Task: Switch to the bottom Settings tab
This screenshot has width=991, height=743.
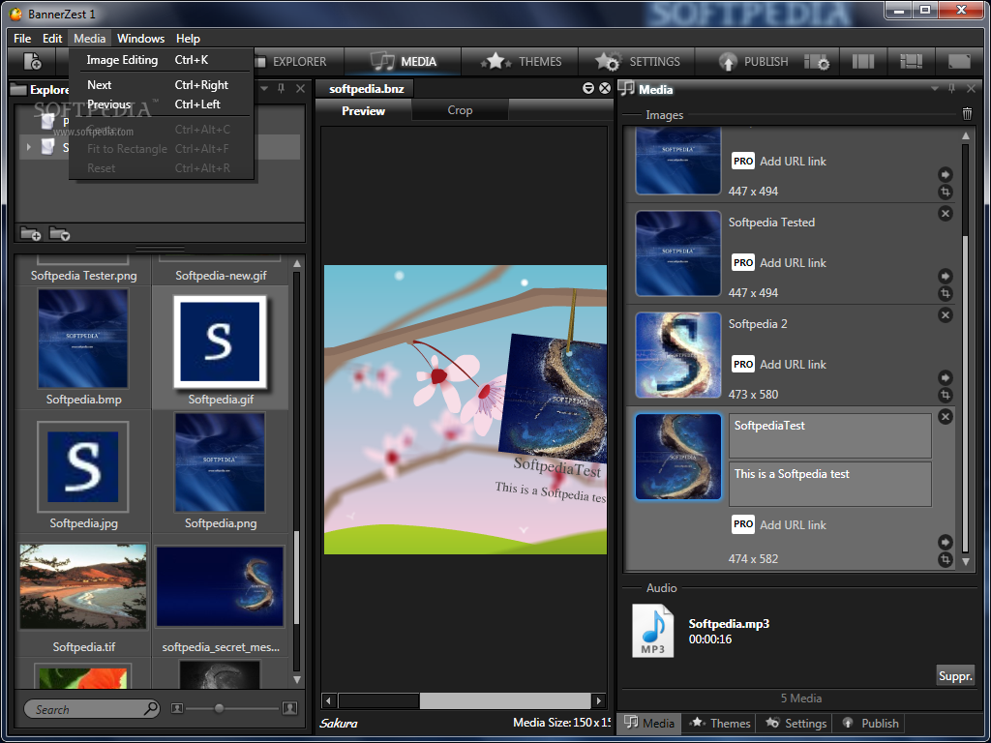Action: coord(796,724)
